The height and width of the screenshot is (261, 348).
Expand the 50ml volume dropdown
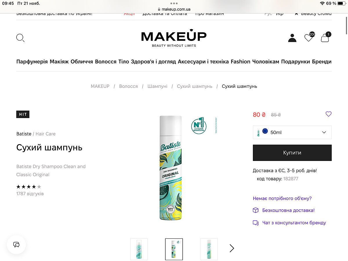point(292,132)
